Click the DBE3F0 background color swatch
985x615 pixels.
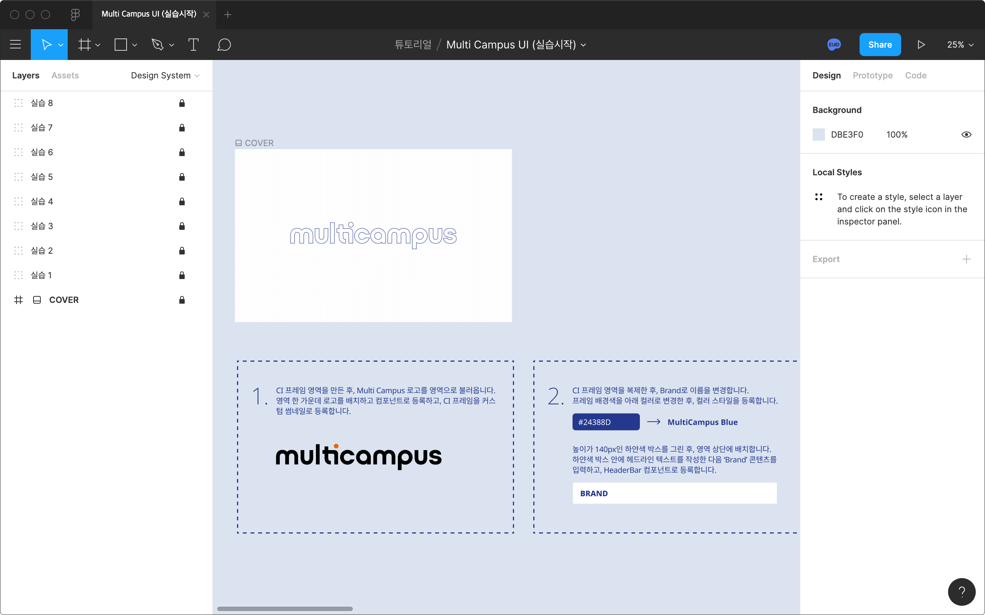pyautogui.click(x=818, y=135)
